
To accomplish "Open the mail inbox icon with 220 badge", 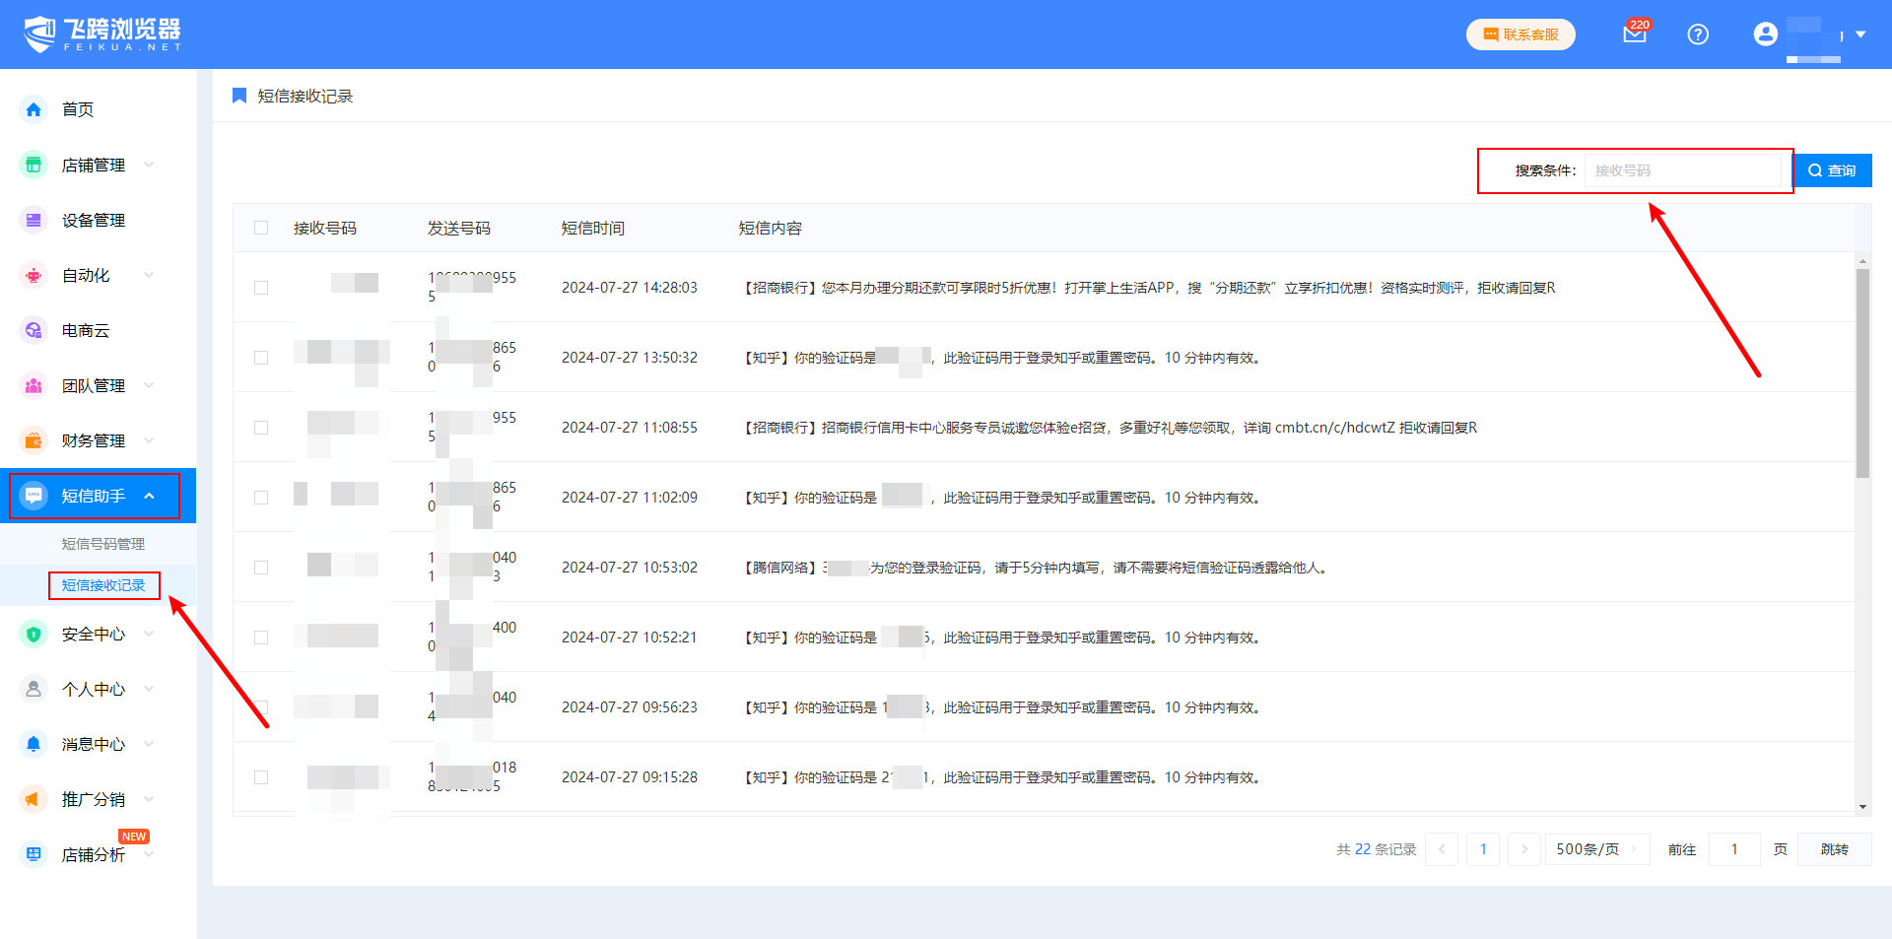I will (x=1634, y=34).
